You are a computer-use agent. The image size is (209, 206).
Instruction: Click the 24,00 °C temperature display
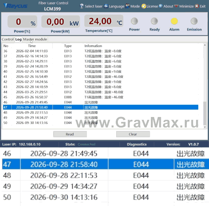[104, 21]
